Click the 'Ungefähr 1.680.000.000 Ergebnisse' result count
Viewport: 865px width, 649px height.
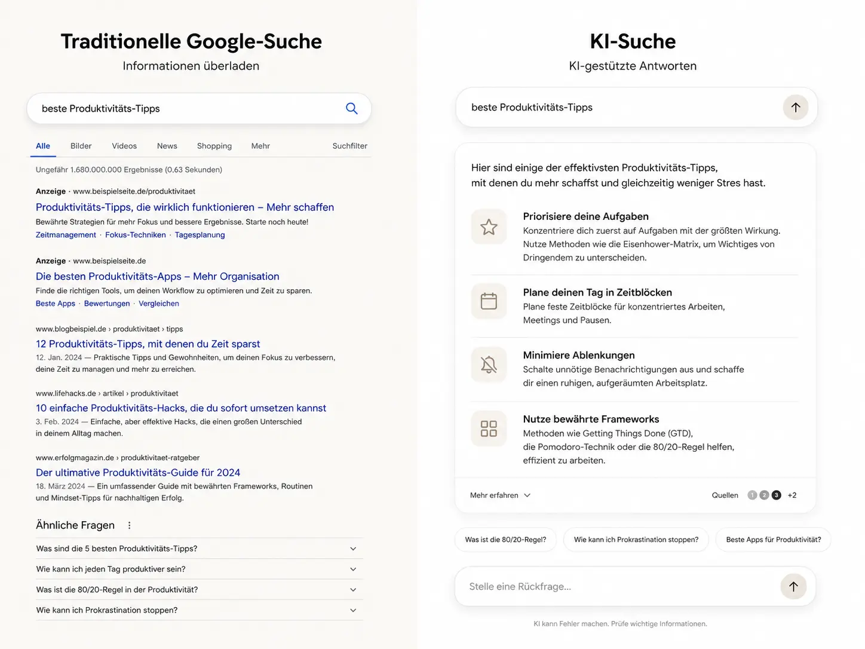(129, 170)
